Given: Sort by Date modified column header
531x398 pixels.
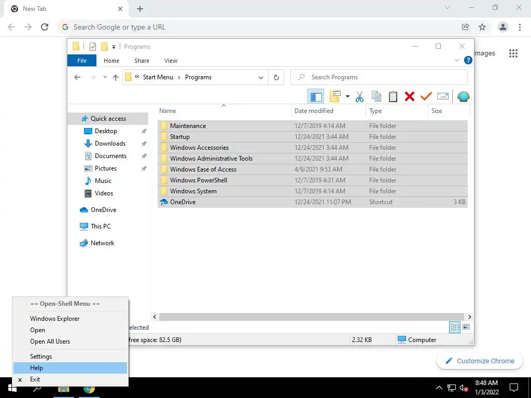Looking at the screenshot, I should pos(328,111).
